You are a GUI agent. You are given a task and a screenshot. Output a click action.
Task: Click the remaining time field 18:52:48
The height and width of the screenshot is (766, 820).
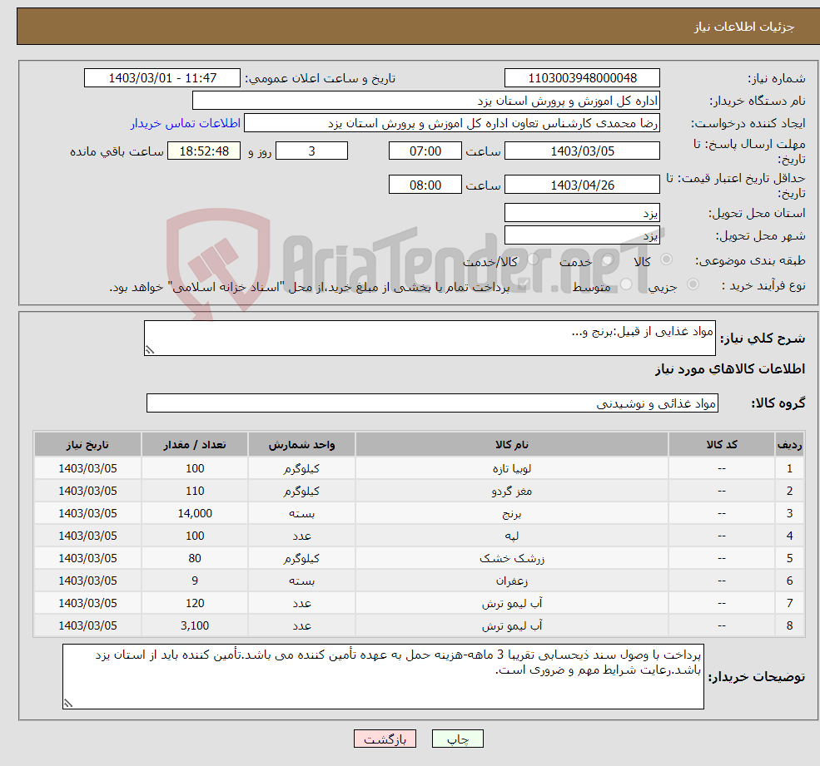pyautogui.click(x=204, y=151)
